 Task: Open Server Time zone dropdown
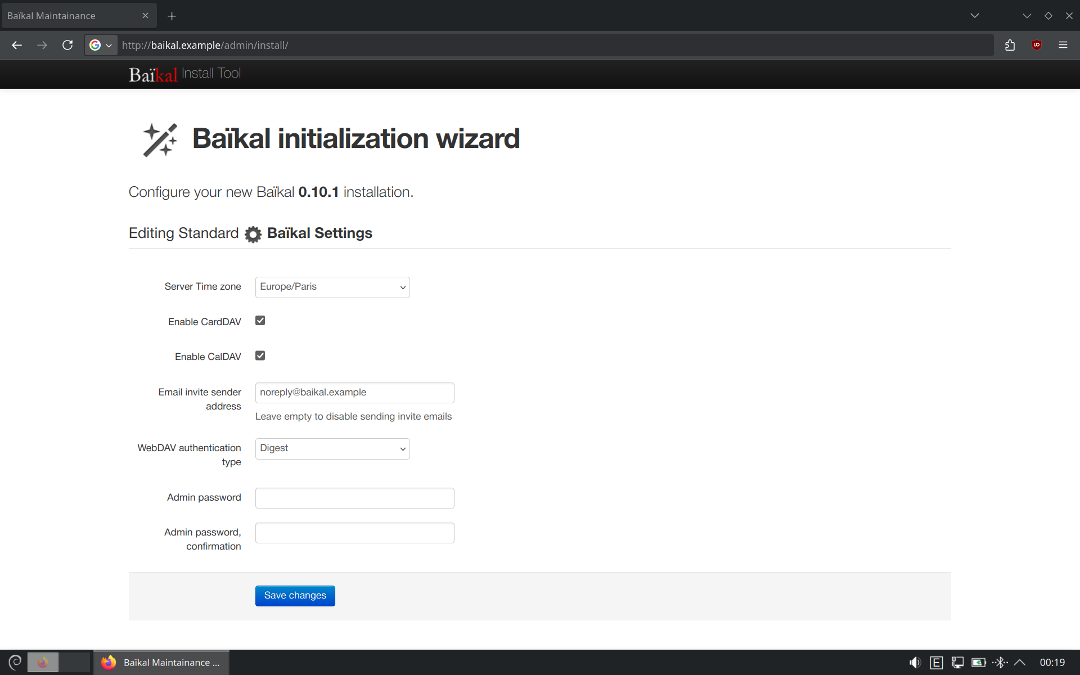(332, 287)
